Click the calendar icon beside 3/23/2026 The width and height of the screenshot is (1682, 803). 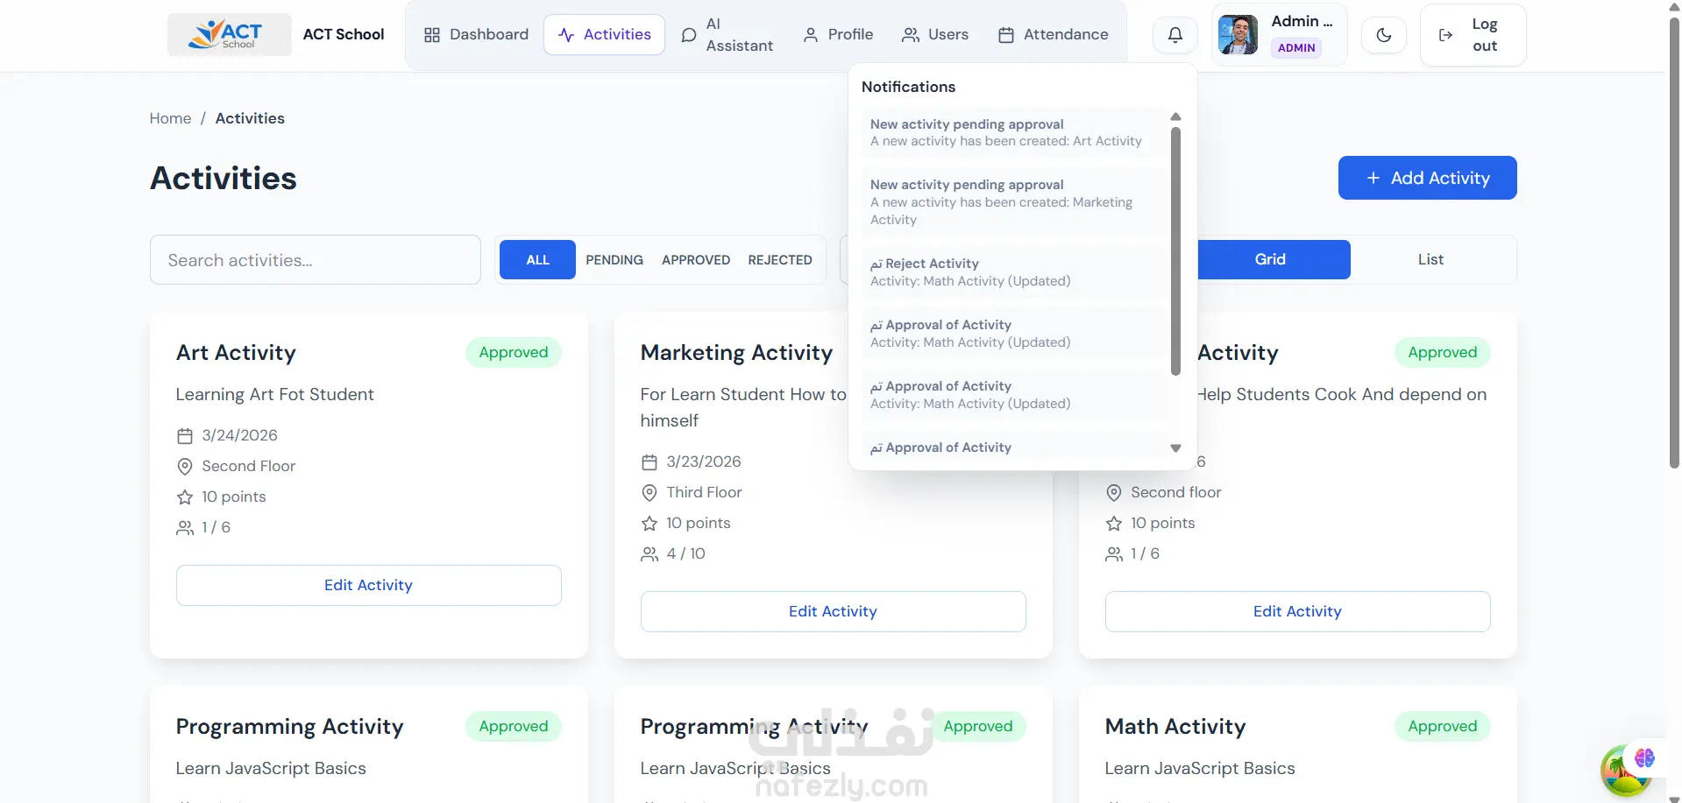[649, 462]
